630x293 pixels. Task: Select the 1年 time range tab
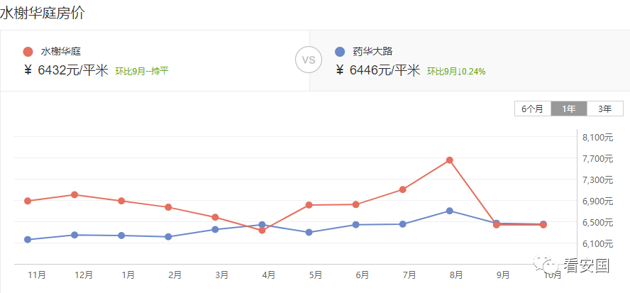click(569, 109)
